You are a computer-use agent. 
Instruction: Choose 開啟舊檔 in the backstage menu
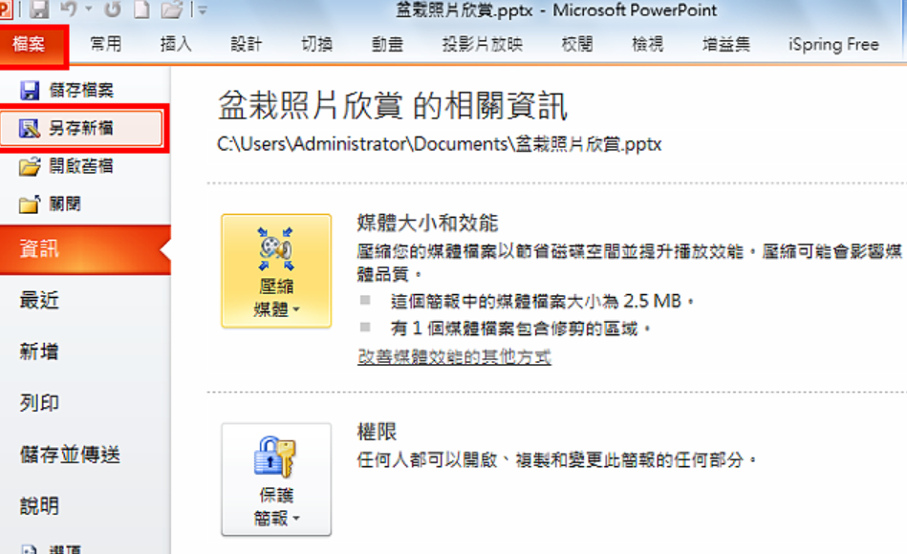[81, 166]
